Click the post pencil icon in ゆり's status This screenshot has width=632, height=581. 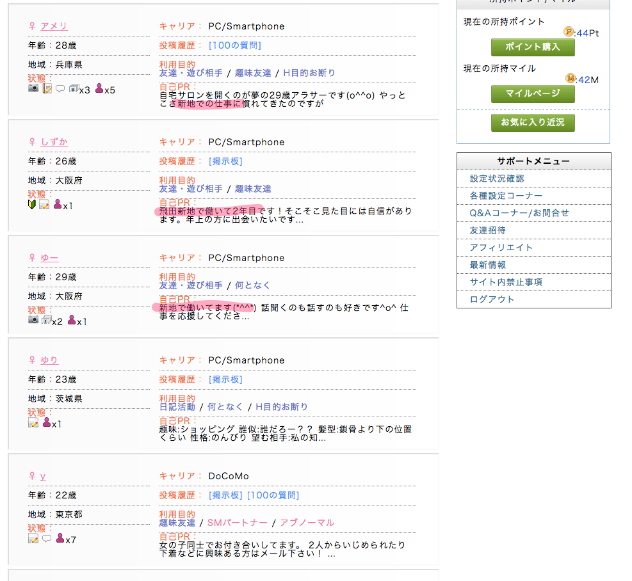pos(33,423)
